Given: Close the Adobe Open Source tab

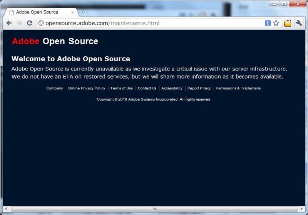Looking at the screenshot, I should click(73, 12).
